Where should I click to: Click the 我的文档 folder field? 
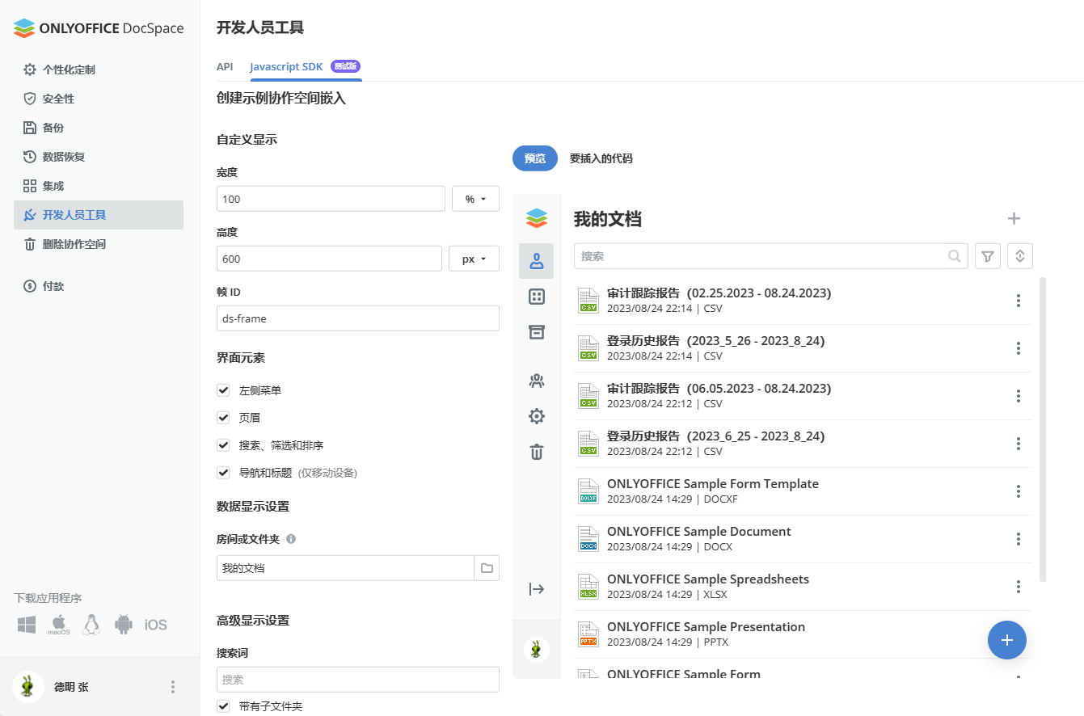click(x=345, y=568)
